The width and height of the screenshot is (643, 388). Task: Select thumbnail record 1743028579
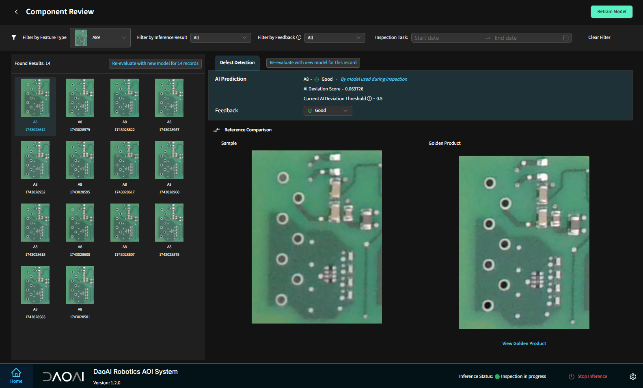click(80, 98)
